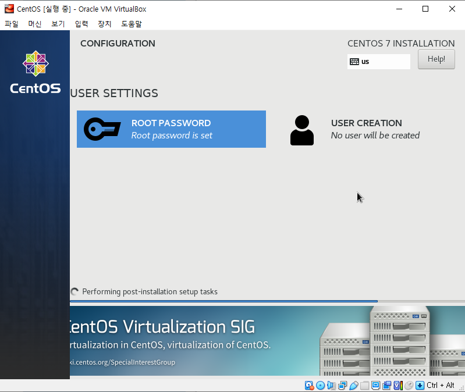Click the optical drive status icon

(x=320, y=385)
